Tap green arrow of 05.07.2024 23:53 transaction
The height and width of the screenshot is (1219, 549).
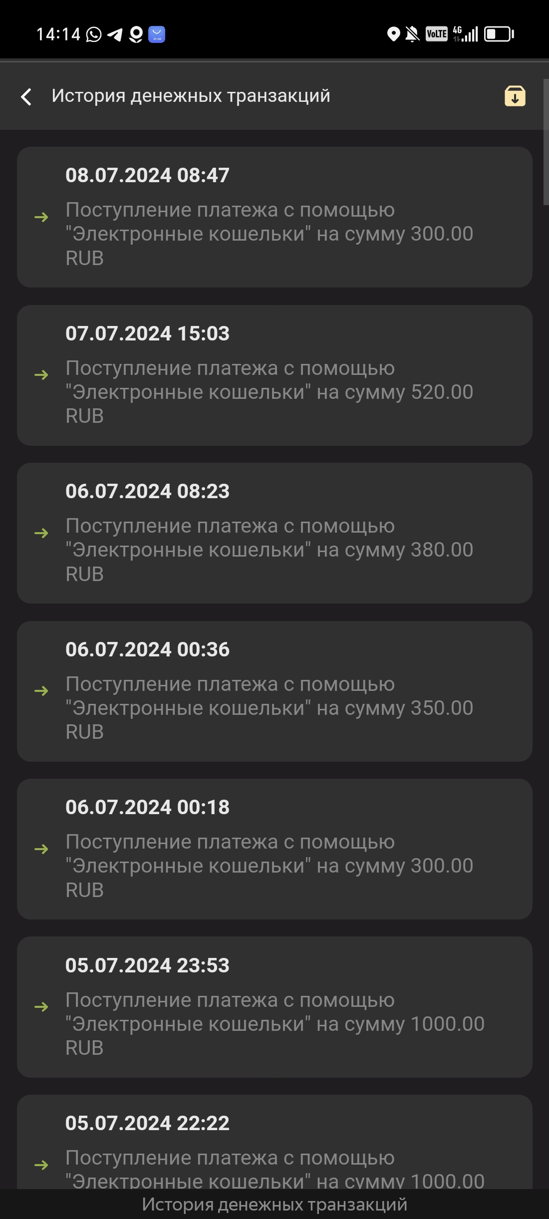click(41, 1007)
